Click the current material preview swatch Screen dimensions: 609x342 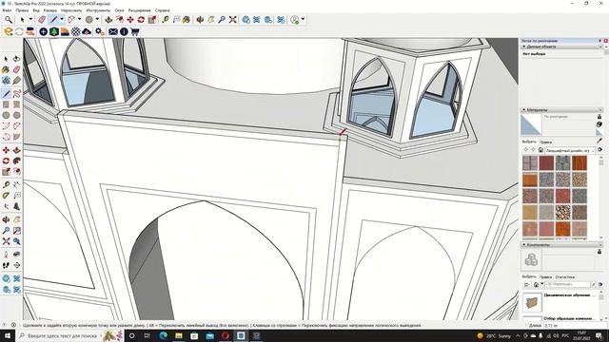[x=531, y=124]
